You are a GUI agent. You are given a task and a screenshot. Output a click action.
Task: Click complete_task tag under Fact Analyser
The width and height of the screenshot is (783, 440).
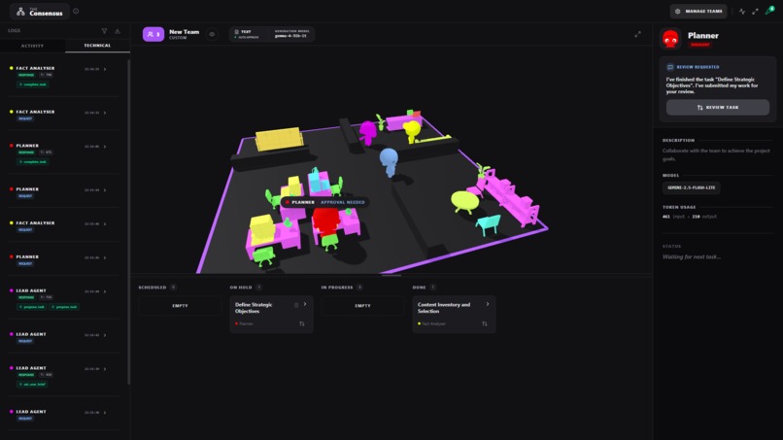pos(33,85)
